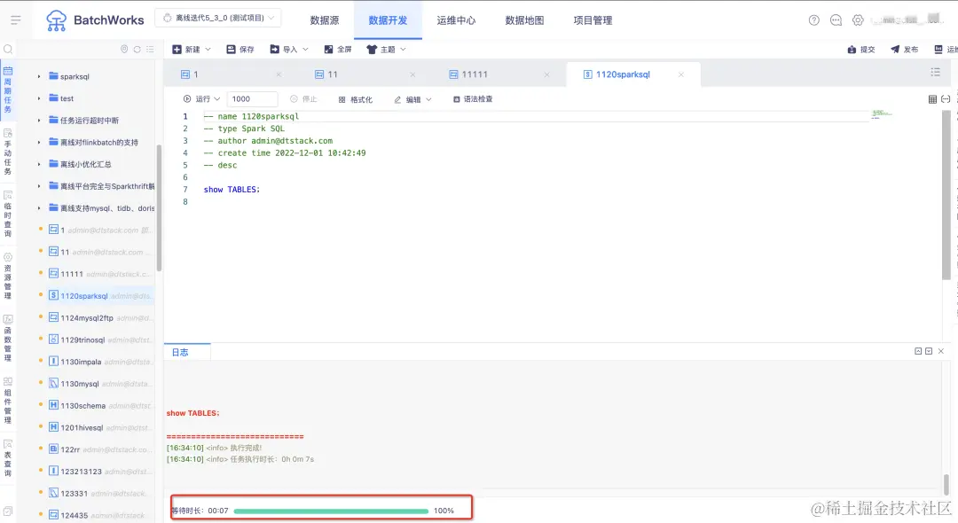The width and height of the screenshot is (958, 523).
Task: Expand the 离线对flinkbatch的支持 folder
Action: coord(38,143)
